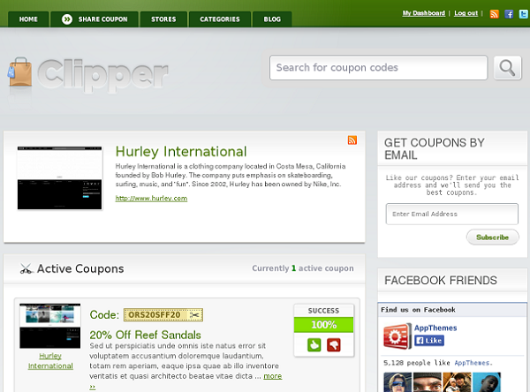Click the Log out link

[466, 13]
